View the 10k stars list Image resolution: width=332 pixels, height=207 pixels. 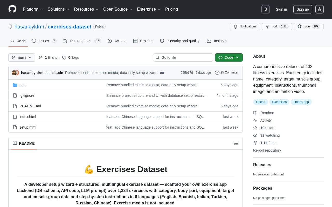[x=264, y=128]
